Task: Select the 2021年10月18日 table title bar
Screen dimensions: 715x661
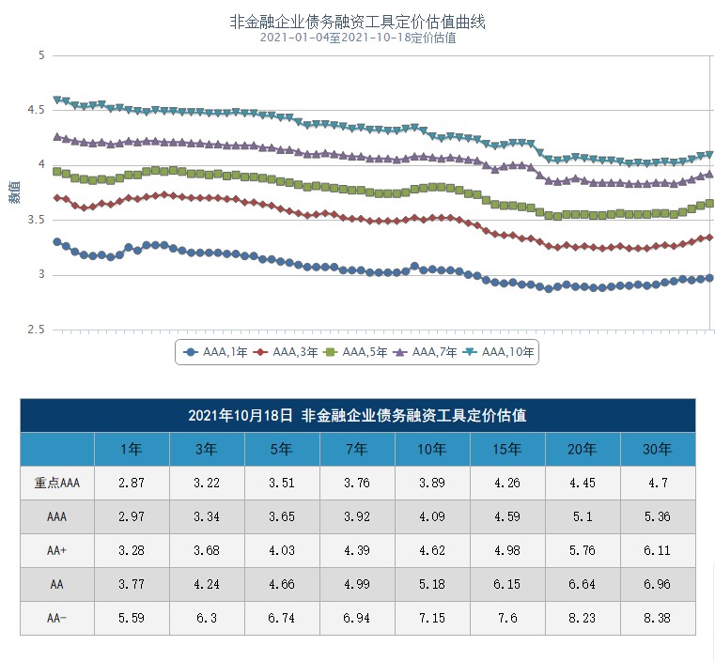Action: coord(357,415)
